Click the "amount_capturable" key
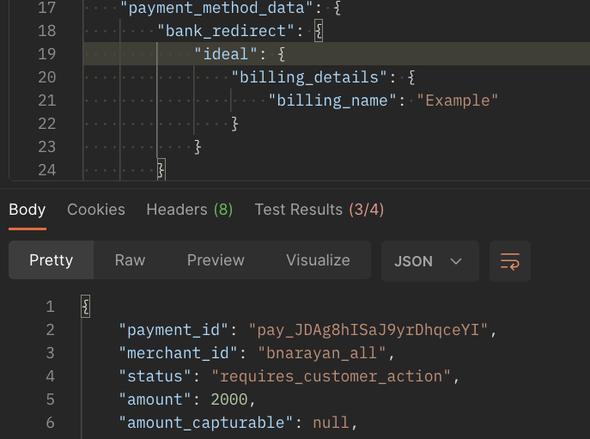Screen dimensions: 590x439 pos(206,423)
